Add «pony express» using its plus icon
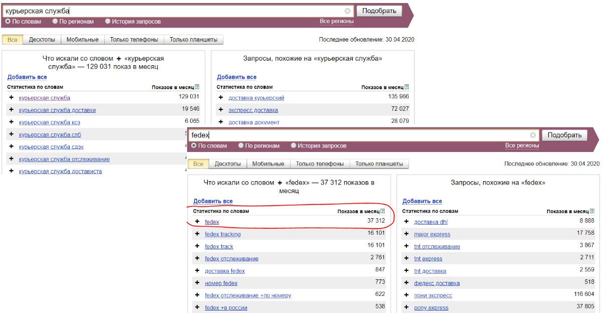 pyautogui.click(x=406, y=307)
